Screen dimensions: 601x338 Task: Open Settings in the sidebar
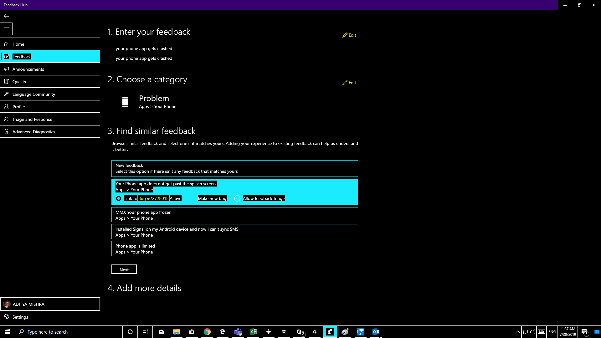[50, 317]
